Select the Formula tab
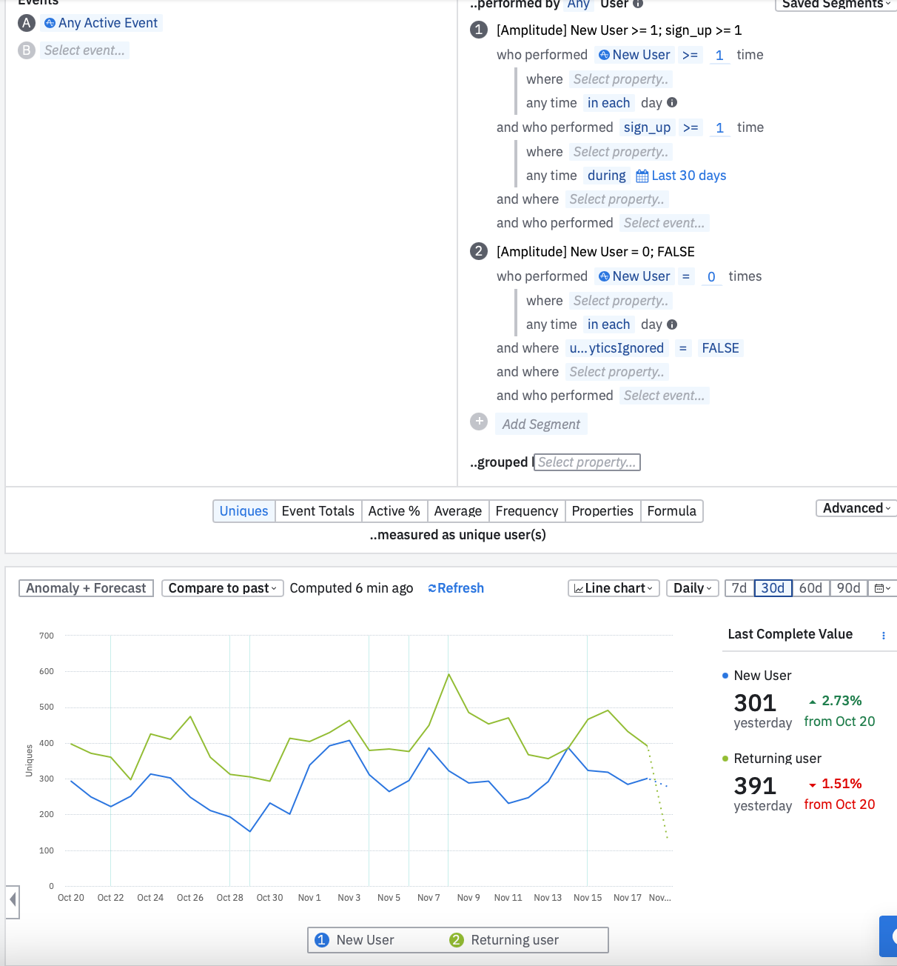897x966 pixels. pyautogui.click(x=671, y=511)
